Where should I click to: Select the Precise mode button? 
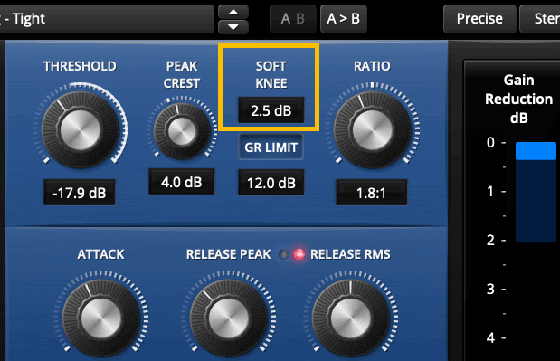[479, 19]
